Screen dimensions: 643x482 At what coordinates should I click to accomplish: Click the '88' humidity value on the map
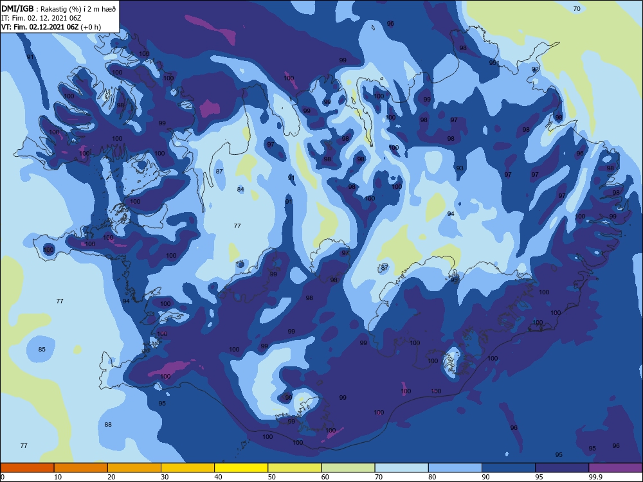[x=108, y=425]
